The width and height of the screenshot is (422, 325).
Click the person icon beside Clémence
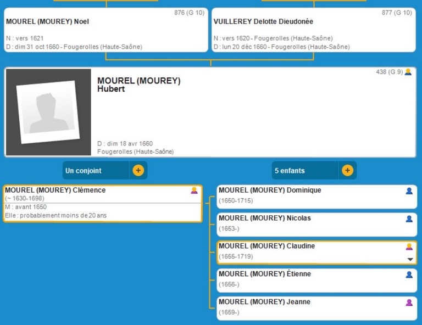194,190
